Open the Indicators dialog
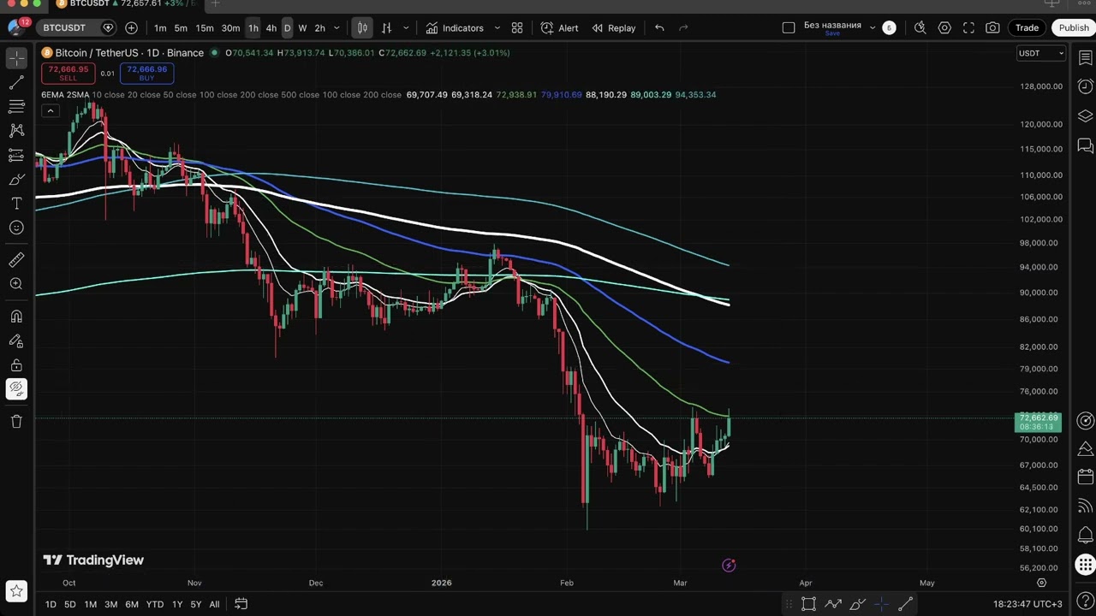The width and height of the screenshot is (1096, 616). point(455,28)
